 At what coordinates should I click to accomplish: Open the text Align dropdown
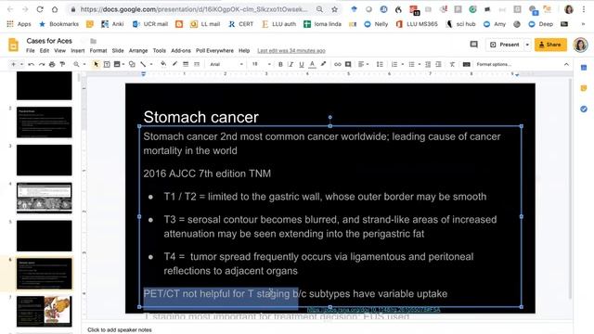(363, 64)
